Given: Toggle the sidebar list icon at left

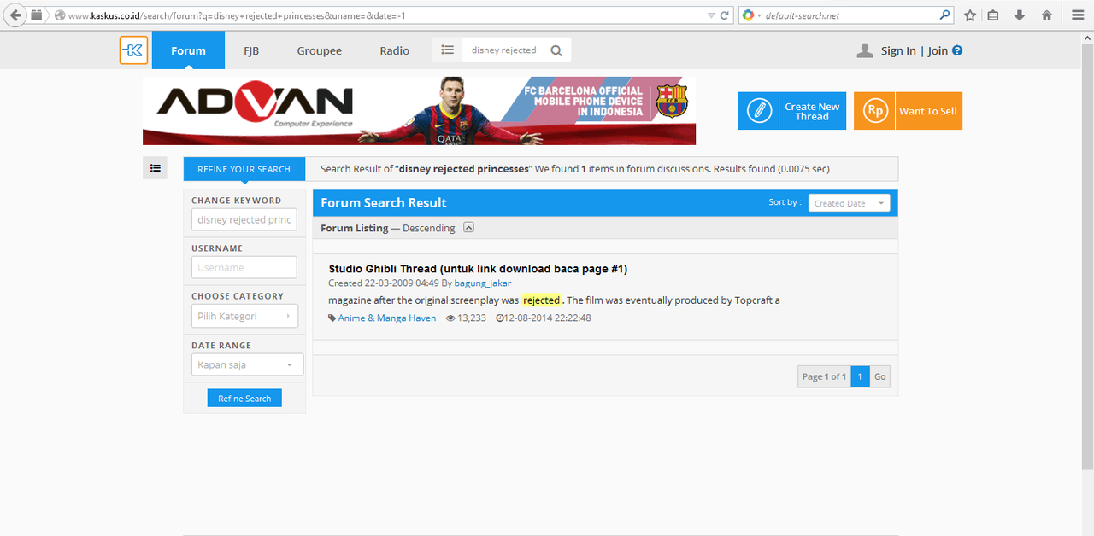Looking at the screenshot, I should coord(155,168).
